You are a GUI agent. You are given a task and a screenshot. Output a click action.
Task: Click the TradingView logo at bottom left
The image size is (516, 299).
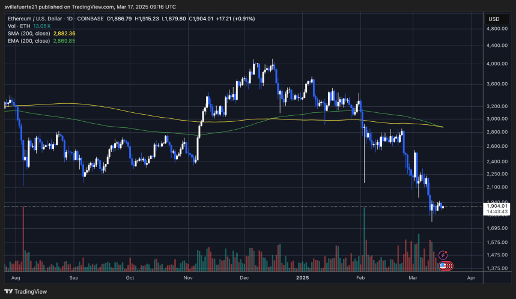26,291
